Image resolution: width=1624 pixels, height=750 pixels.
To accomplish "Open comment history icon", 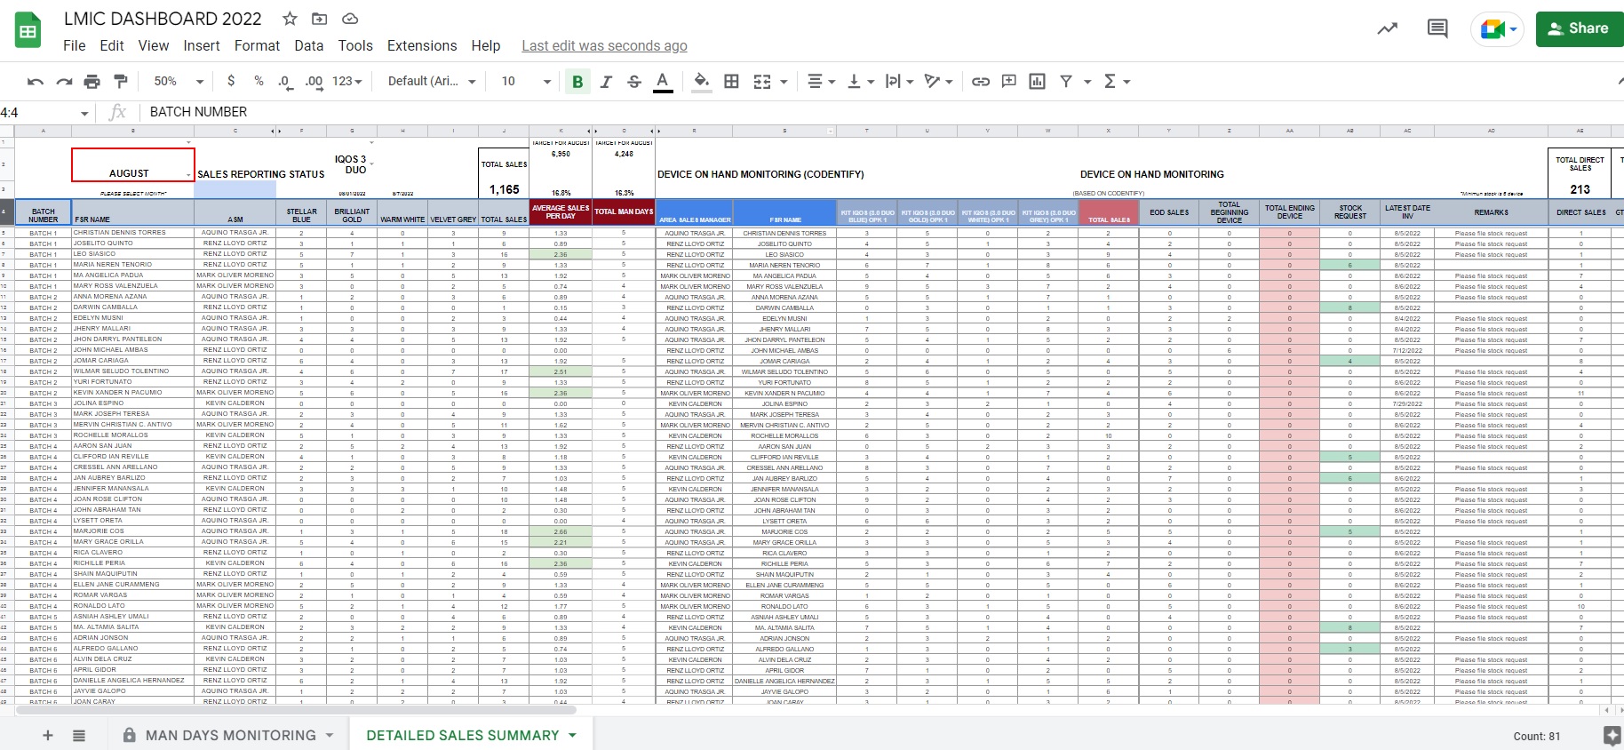I will coord(1437,28).
